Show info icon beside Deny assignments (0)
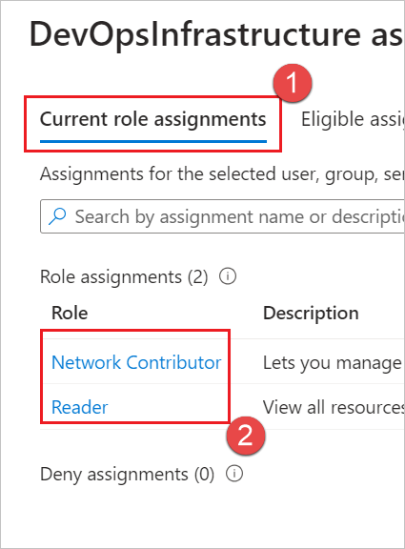Image resolution: width=405 pixels, height=549 pixels. point(234,474)
